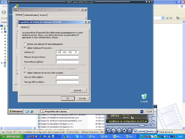Viewport: 185px width, 139px height.
Task: Switch to the Authentification tab
Action: pyautogui.click(x=31, y=15)
